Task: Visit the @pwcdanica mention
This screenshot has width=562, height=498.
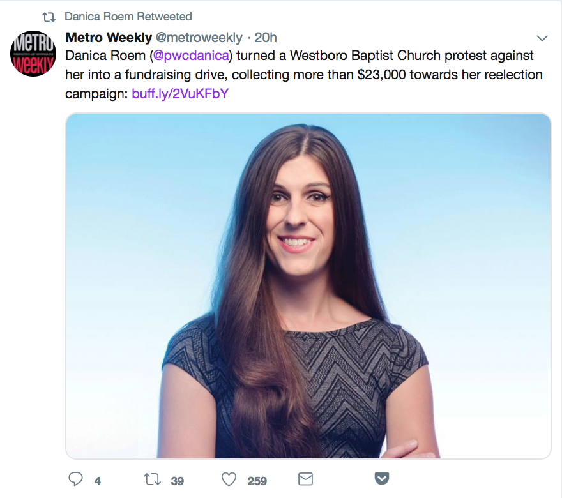Action: [x=191, y=56]
